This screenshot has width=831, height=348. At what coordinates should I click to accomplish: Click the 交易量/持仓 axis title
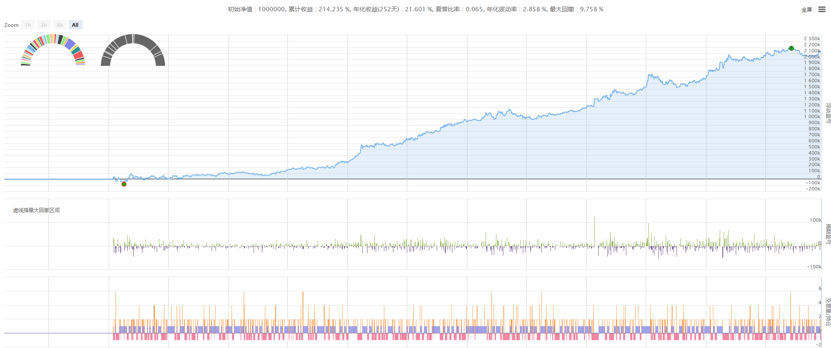coord(828,312)
